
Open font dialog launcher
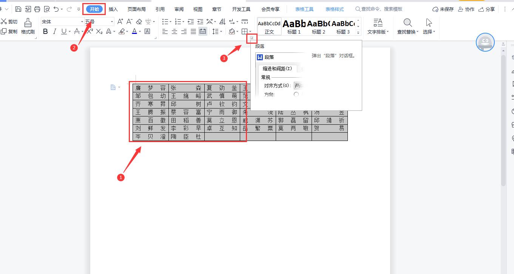(155, 38)
